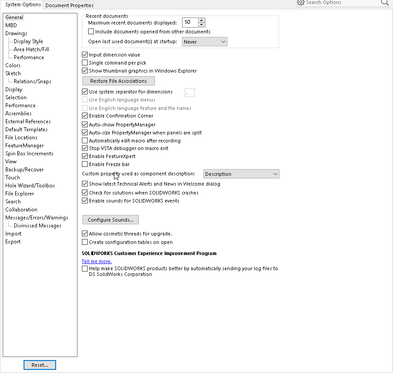393x373 pixels.
Task: Select Touch category
Action: coord(12,178)
